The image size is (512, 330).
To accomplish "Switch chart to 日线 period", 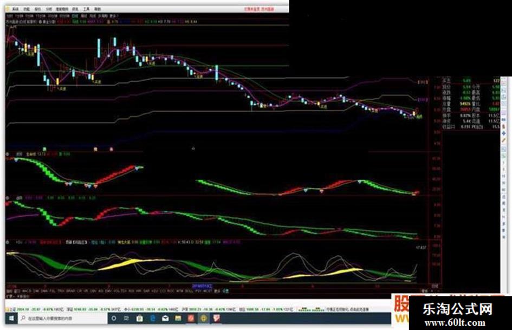I will pyautogui.click(x=75, y=15).
